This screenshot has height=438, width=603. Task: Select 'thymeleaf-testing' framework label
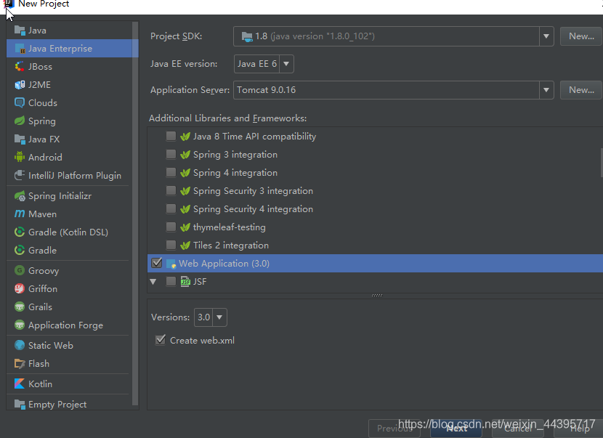click(229, 227)
